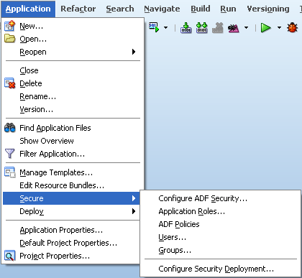This screenshot has width=302, height=278.
Task: Open dropdown next to pink spider icon
Action: (246, 28)
